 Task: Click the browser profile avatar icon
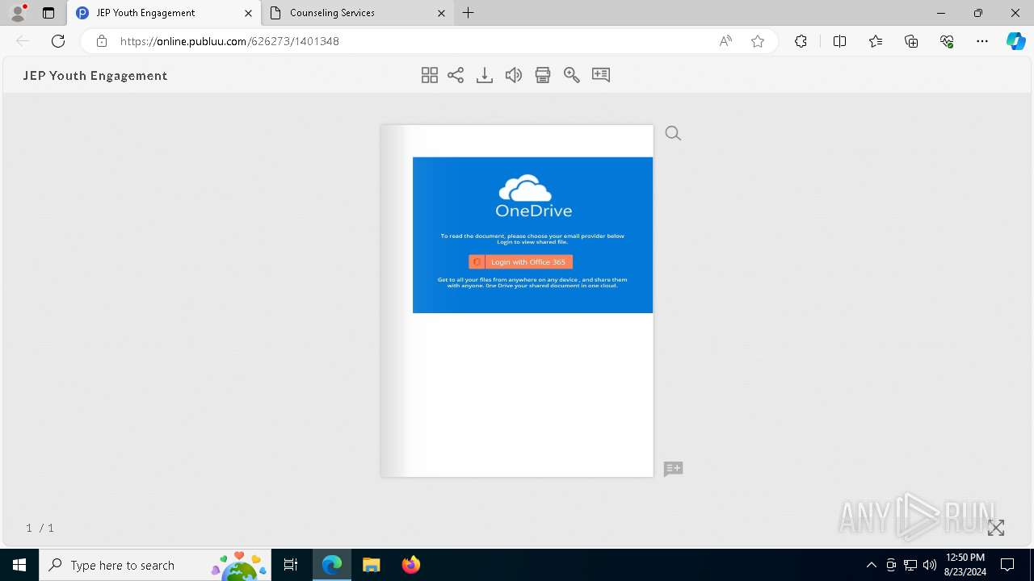18,13
